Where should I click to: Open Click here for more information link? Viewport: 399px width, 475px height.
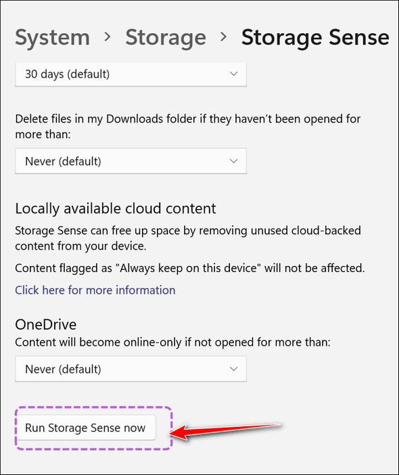point(95,290)
